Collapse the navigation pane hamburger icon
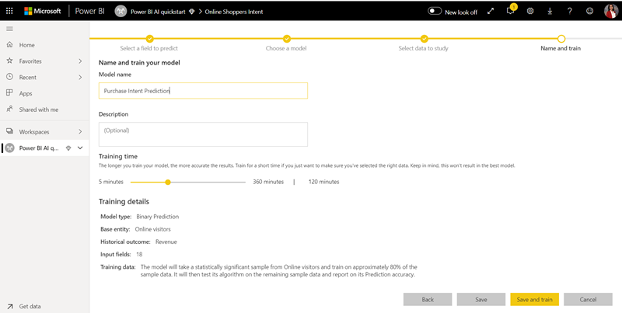 click(x=9, y=29)
